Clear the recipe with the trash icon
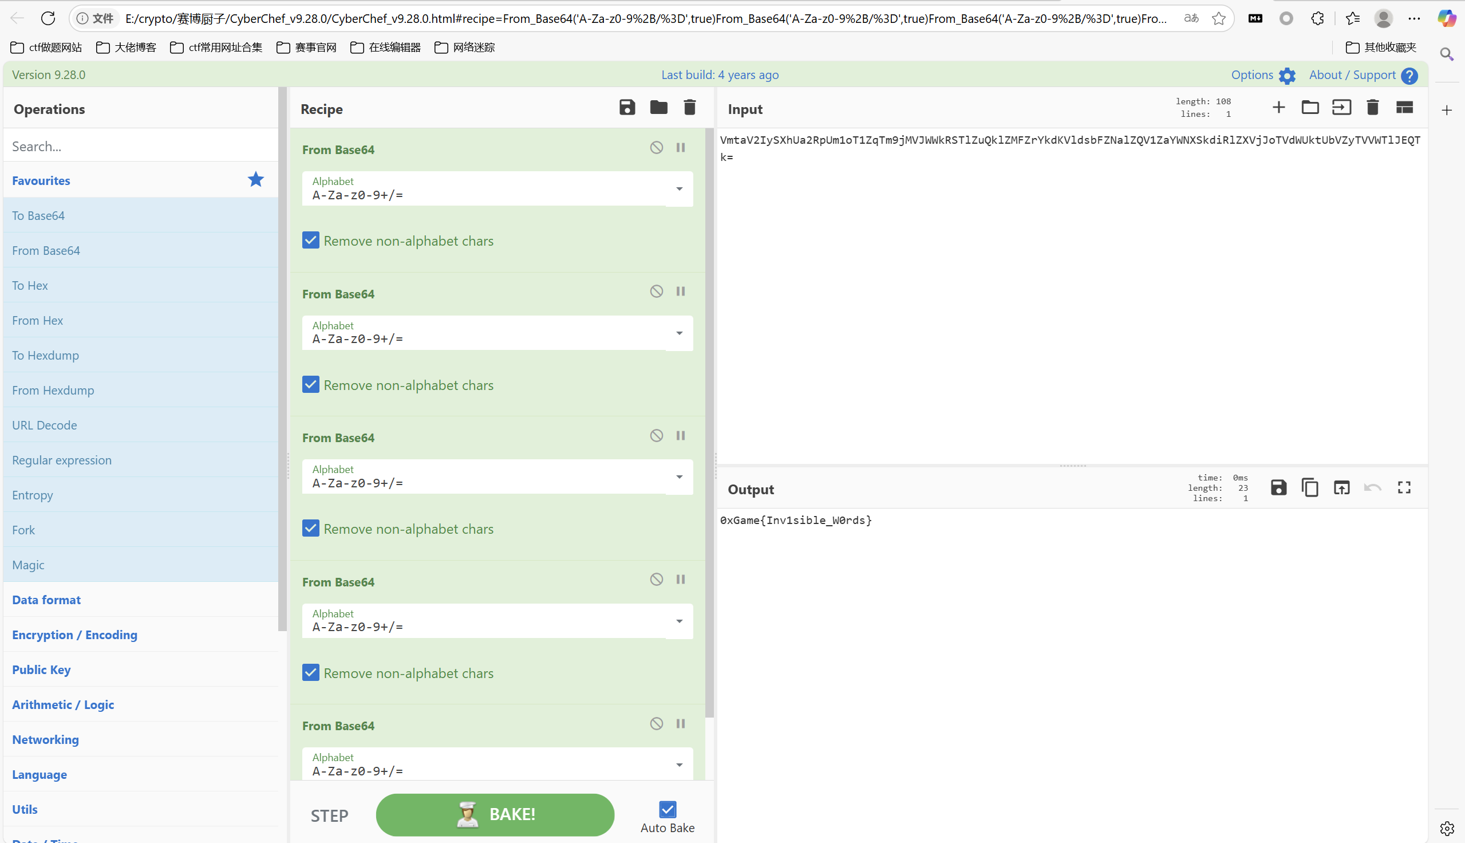 [x=690, y=108]
